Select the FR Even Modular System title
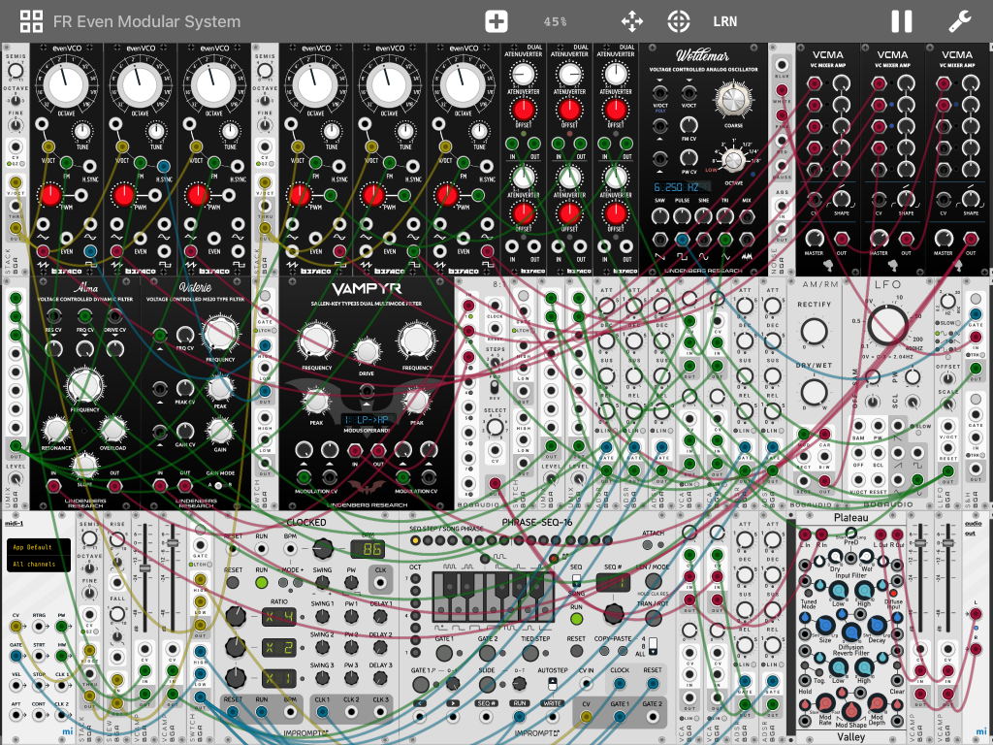Screen dimensions: 993x745 tap(147, 21)
